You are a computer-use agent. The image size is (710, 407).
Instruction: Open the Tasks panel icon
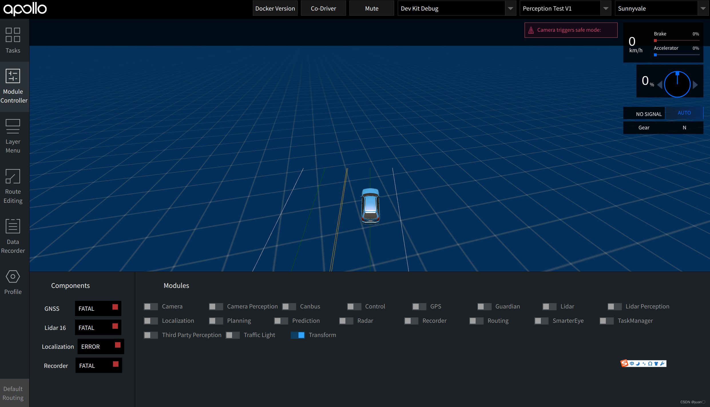[13, 35]
